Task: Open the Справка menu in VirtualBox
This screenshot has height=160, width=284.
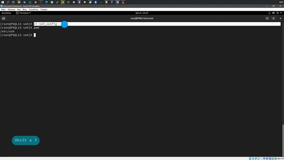Action: pyautogui.click(x=43, y=9)
